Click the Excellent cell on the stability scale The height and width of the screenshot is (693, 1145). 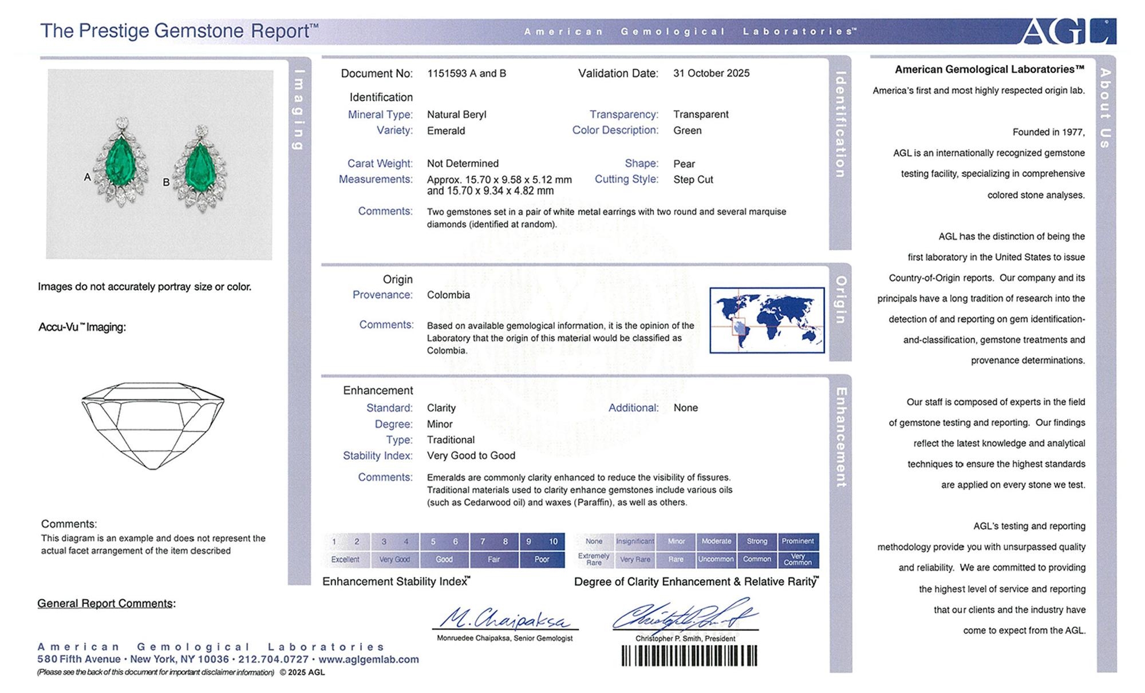coord(345,560)
